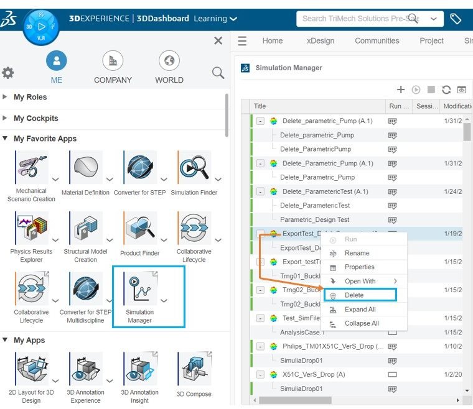
Task: Open the chevron under Simulation Manager app
Action: (x=164, y=301)
